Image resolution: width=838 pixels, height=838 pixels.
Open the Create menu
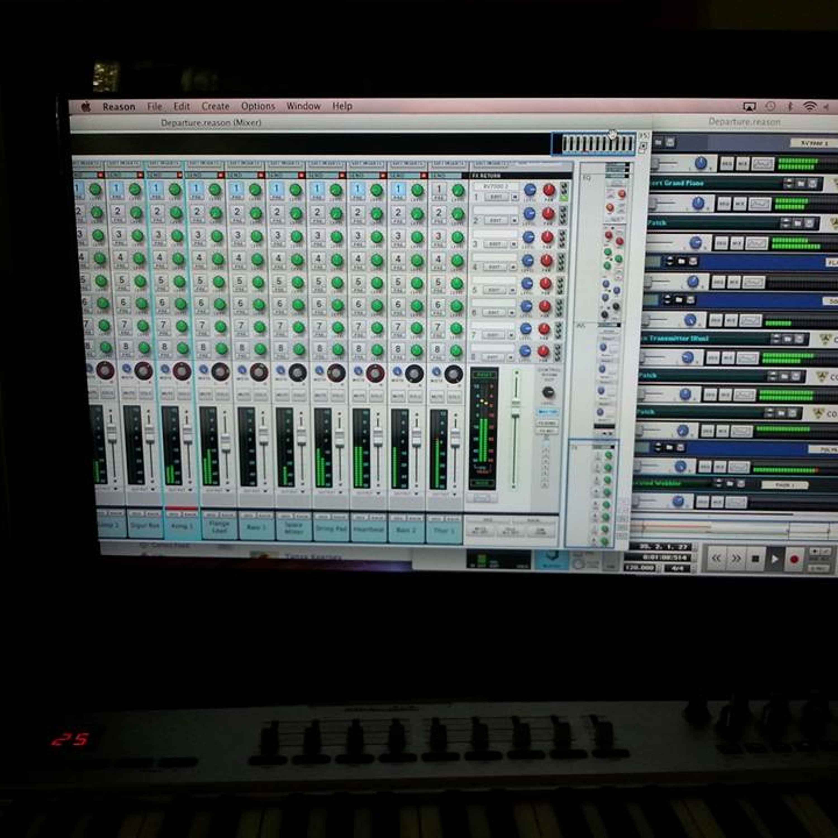point(215,106)
